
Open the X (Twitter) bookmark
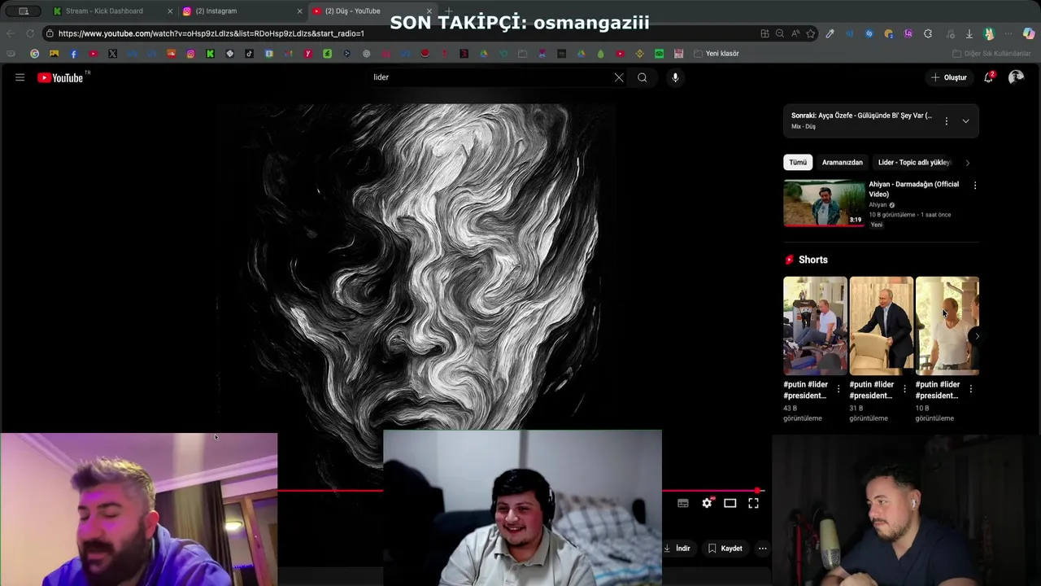112,54
